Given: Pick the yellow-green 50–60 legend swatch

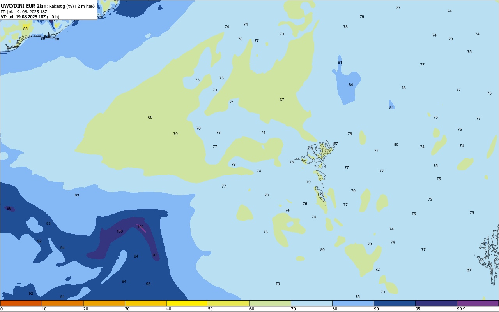Looking at the screenshot, I should [x=228, y=303].
